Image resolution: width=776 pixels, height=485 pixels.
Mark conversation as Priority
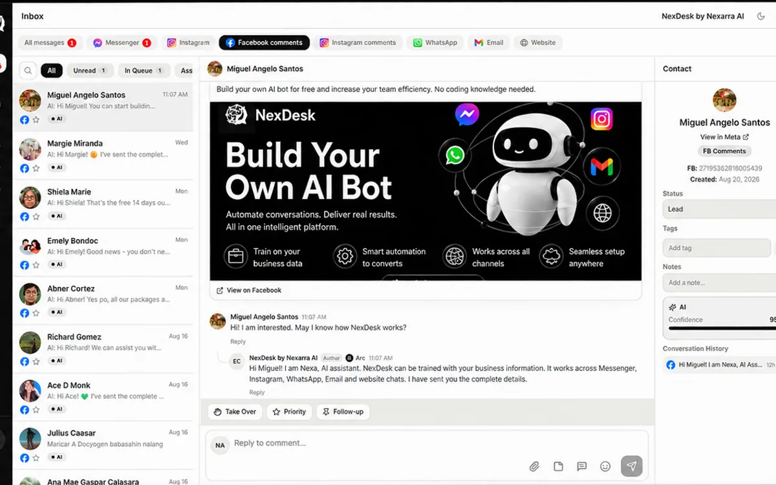click(289, 412)
